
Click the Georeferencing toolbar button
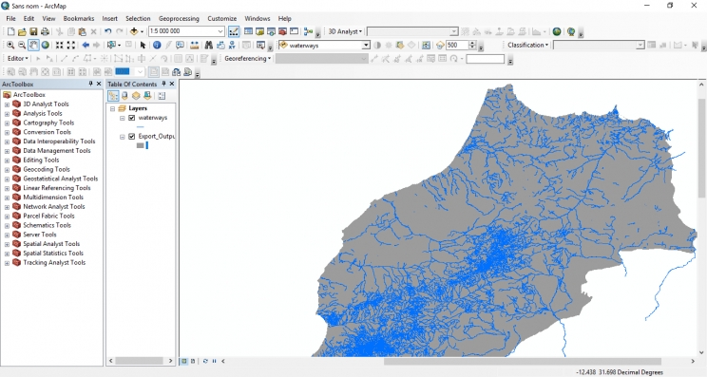(247, 59)
